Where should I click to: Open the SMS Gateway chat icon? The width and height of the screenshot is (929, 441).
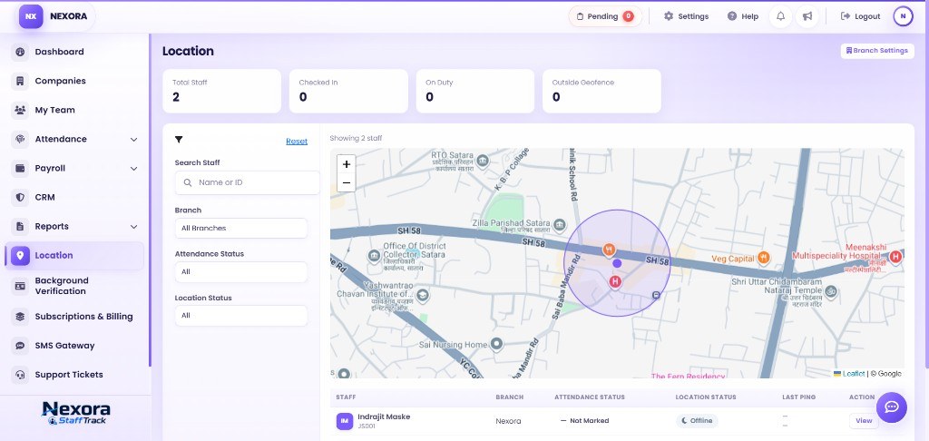click(20, 346)
